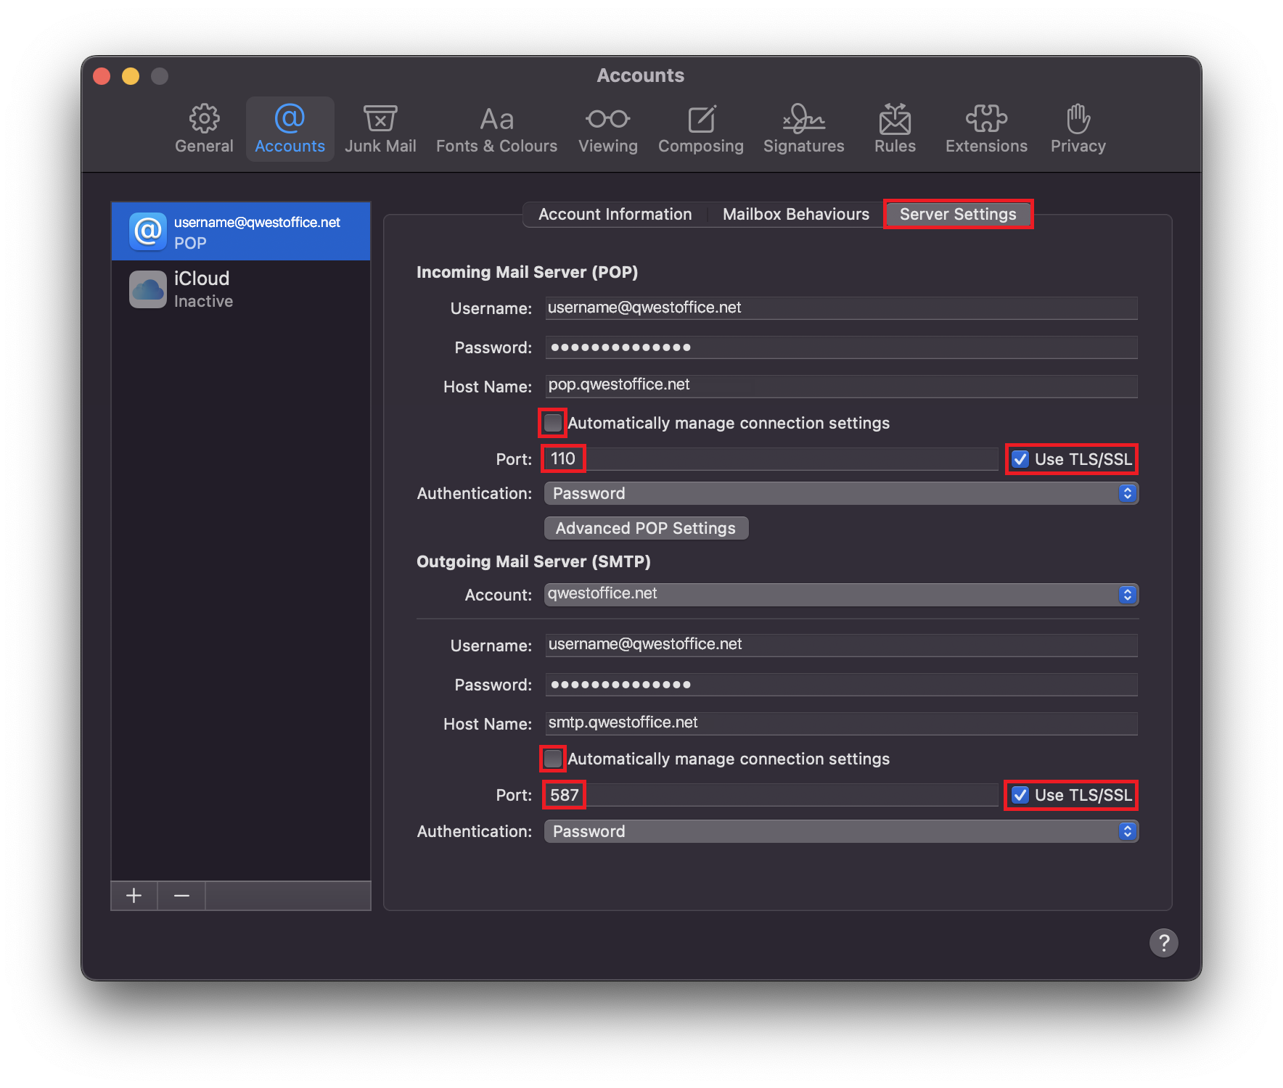Click the incoming Host Name field

pyautogui.click(x=840, y=386)
